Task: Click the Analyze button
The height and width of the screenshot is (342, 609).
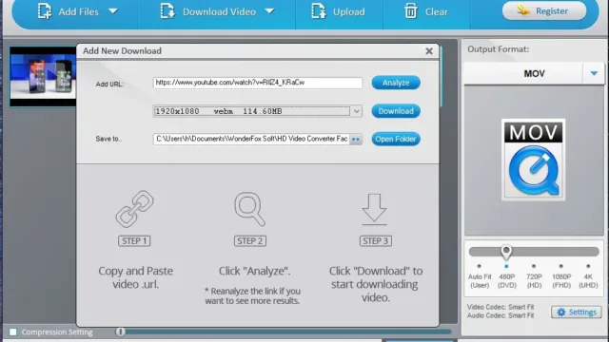Action: 396,83
